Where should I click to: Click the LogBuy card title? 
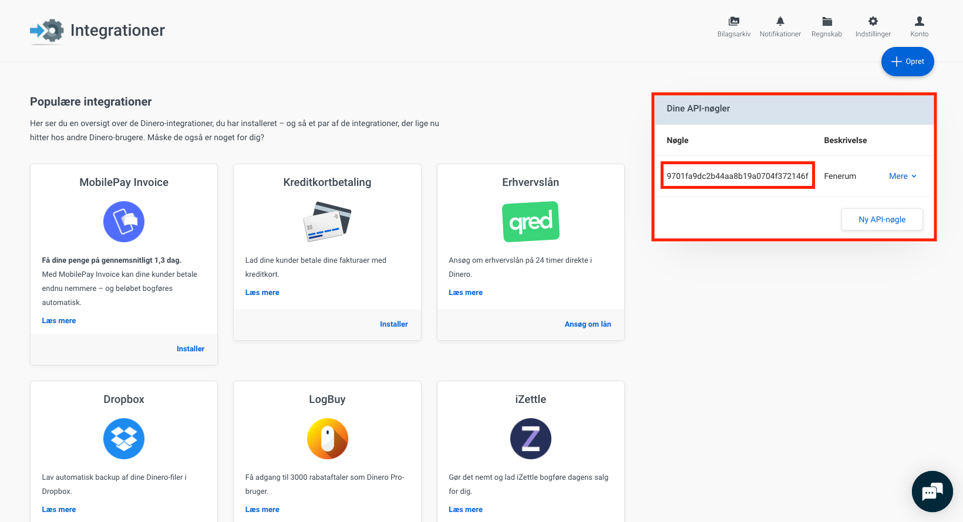coord(327,399)
